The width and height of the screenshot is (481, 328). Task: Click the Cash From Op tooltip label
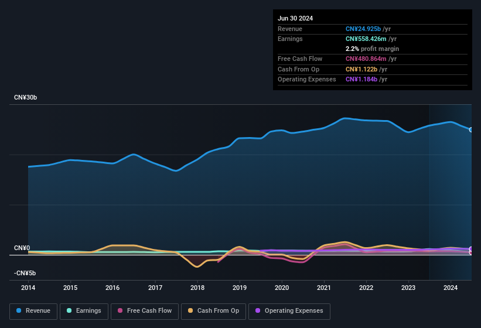pyautogui.click(x=298, y=69)
